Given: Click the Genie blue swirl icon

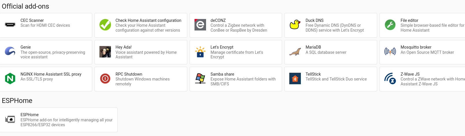Looking at the screenshot, I should point(10,52).
